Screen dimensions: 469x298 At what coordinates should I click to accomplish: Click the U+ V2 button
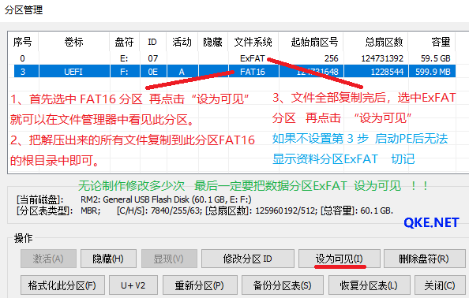(133, 285)
